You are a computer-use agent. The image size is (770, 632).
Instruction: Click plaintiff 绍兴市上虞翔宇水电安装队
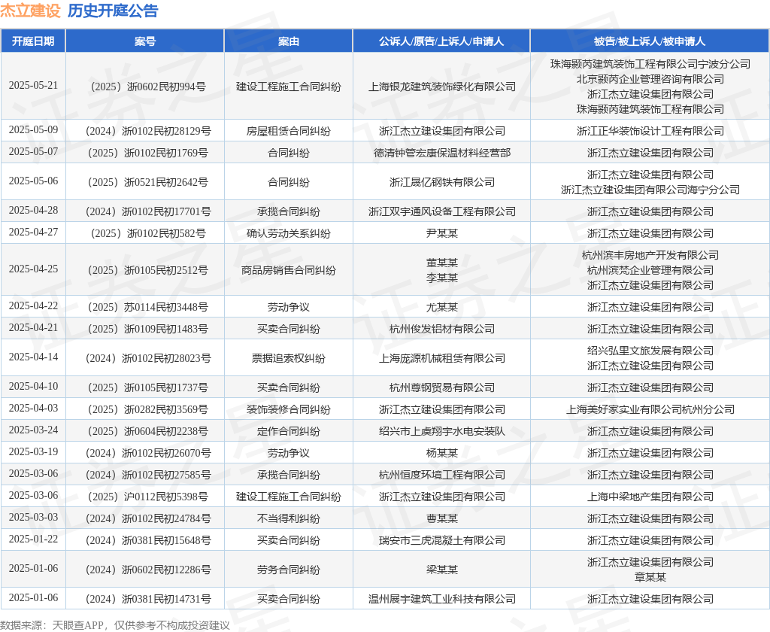click(x=441, y=431)
